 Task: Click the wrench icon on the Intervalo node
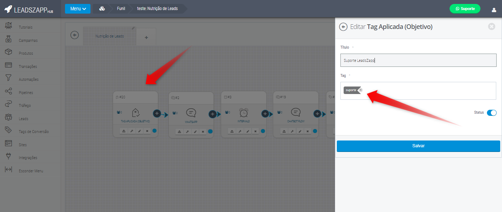pos(240,132)
